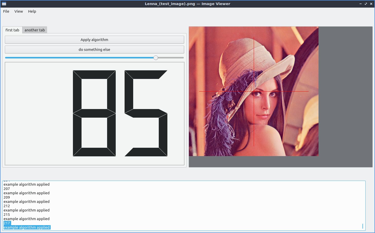Click the window menu icon in title bar
The width and height of the screenshot is (375, 233).
[4, 4]
